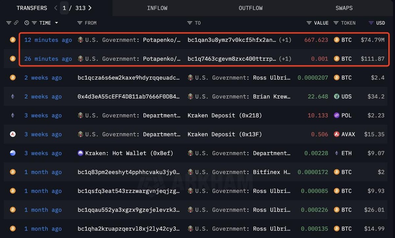Click ETH token icon

[336, 153]
